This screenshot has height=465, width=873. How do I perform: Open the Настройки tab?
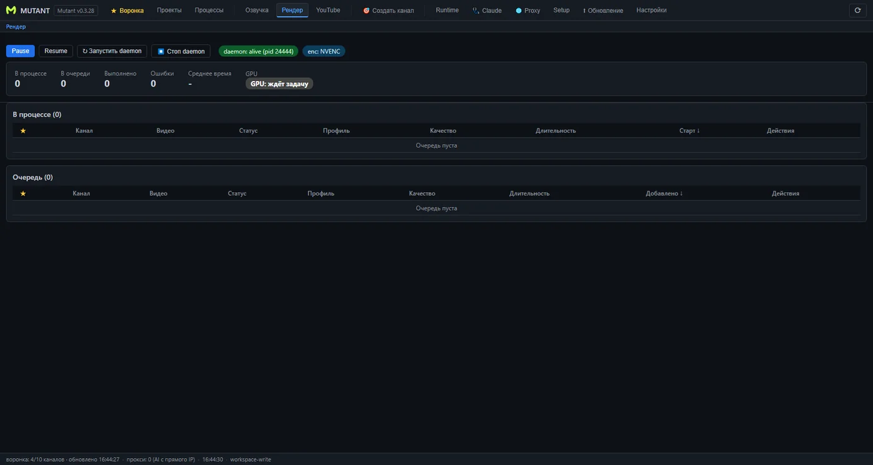[x=652, y=11]
